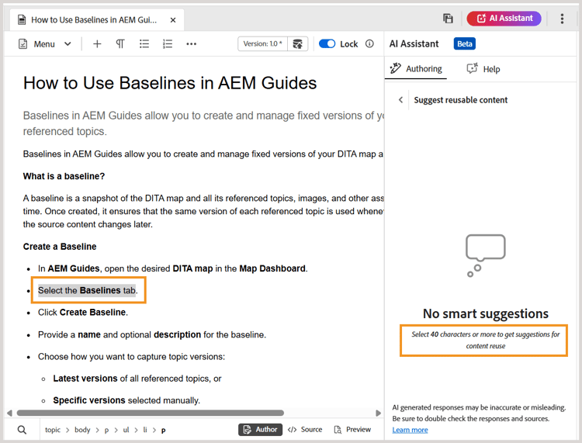Click the copy/save-all icon beside AI Assistant

pos(448,19)
